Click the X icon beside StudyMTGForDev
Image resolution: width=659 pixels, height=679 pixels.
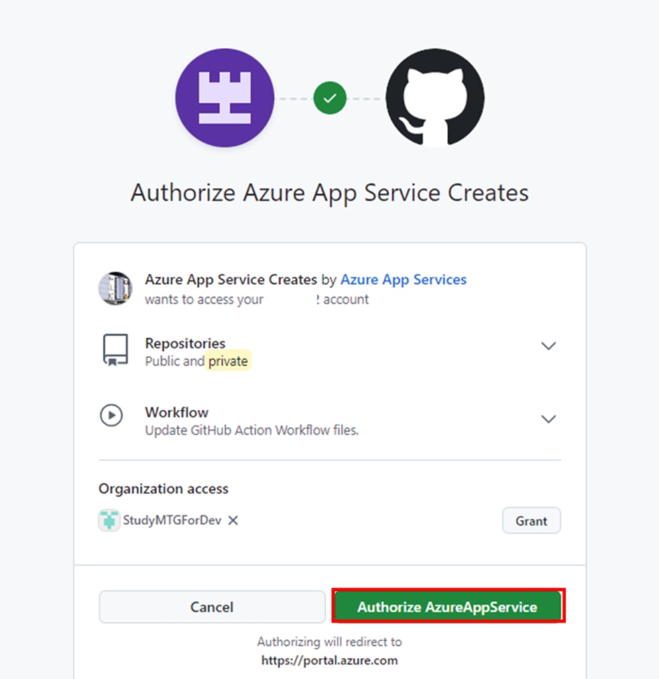point(233,521)
